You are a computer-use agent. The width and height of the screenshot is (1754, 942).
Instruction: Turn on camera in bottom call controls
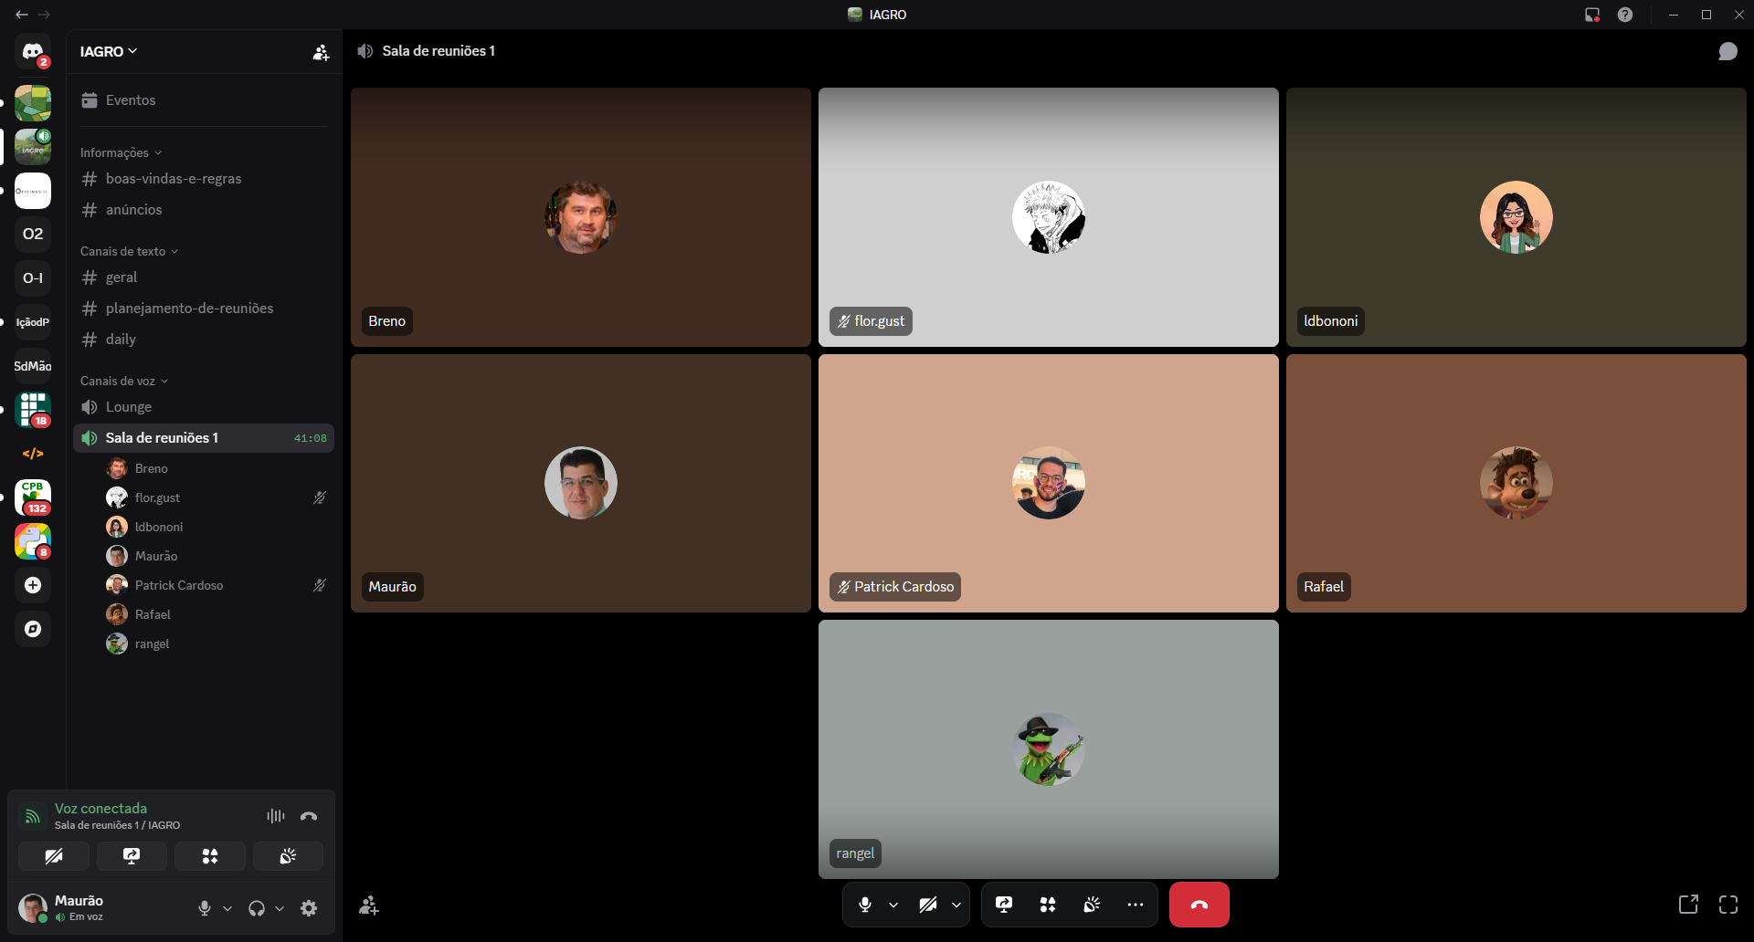click(928, 905)
